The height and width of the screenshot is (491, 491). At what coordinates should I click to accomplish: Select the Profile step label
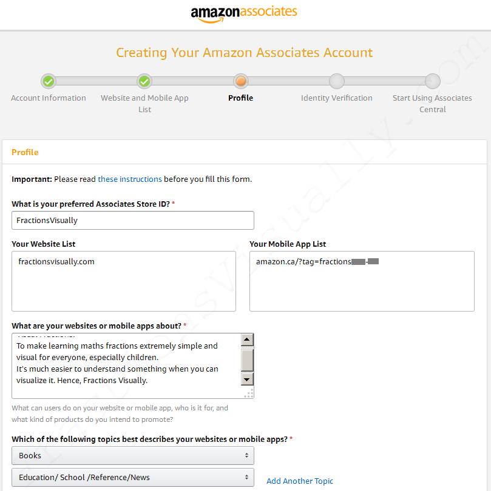pyautogui.click(x=240, y=98)
